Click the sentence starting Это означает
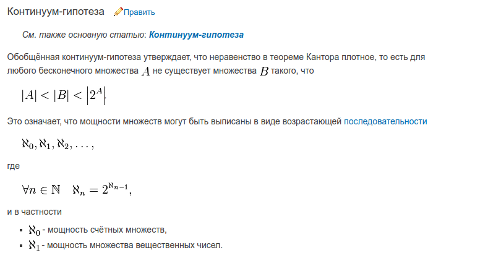The width and height of the screenshot is (480, 271). pyautogui.click(x=217, y=121)
